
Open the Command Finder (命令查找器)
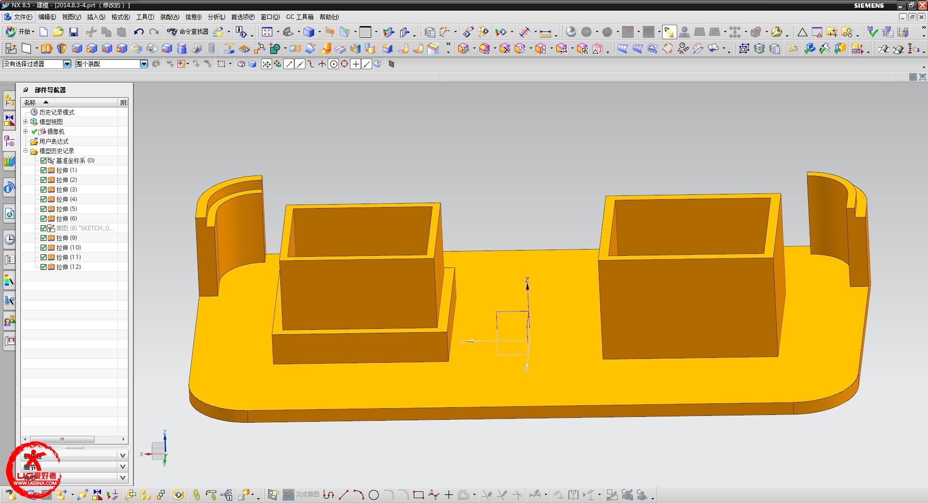coord(188,32)
